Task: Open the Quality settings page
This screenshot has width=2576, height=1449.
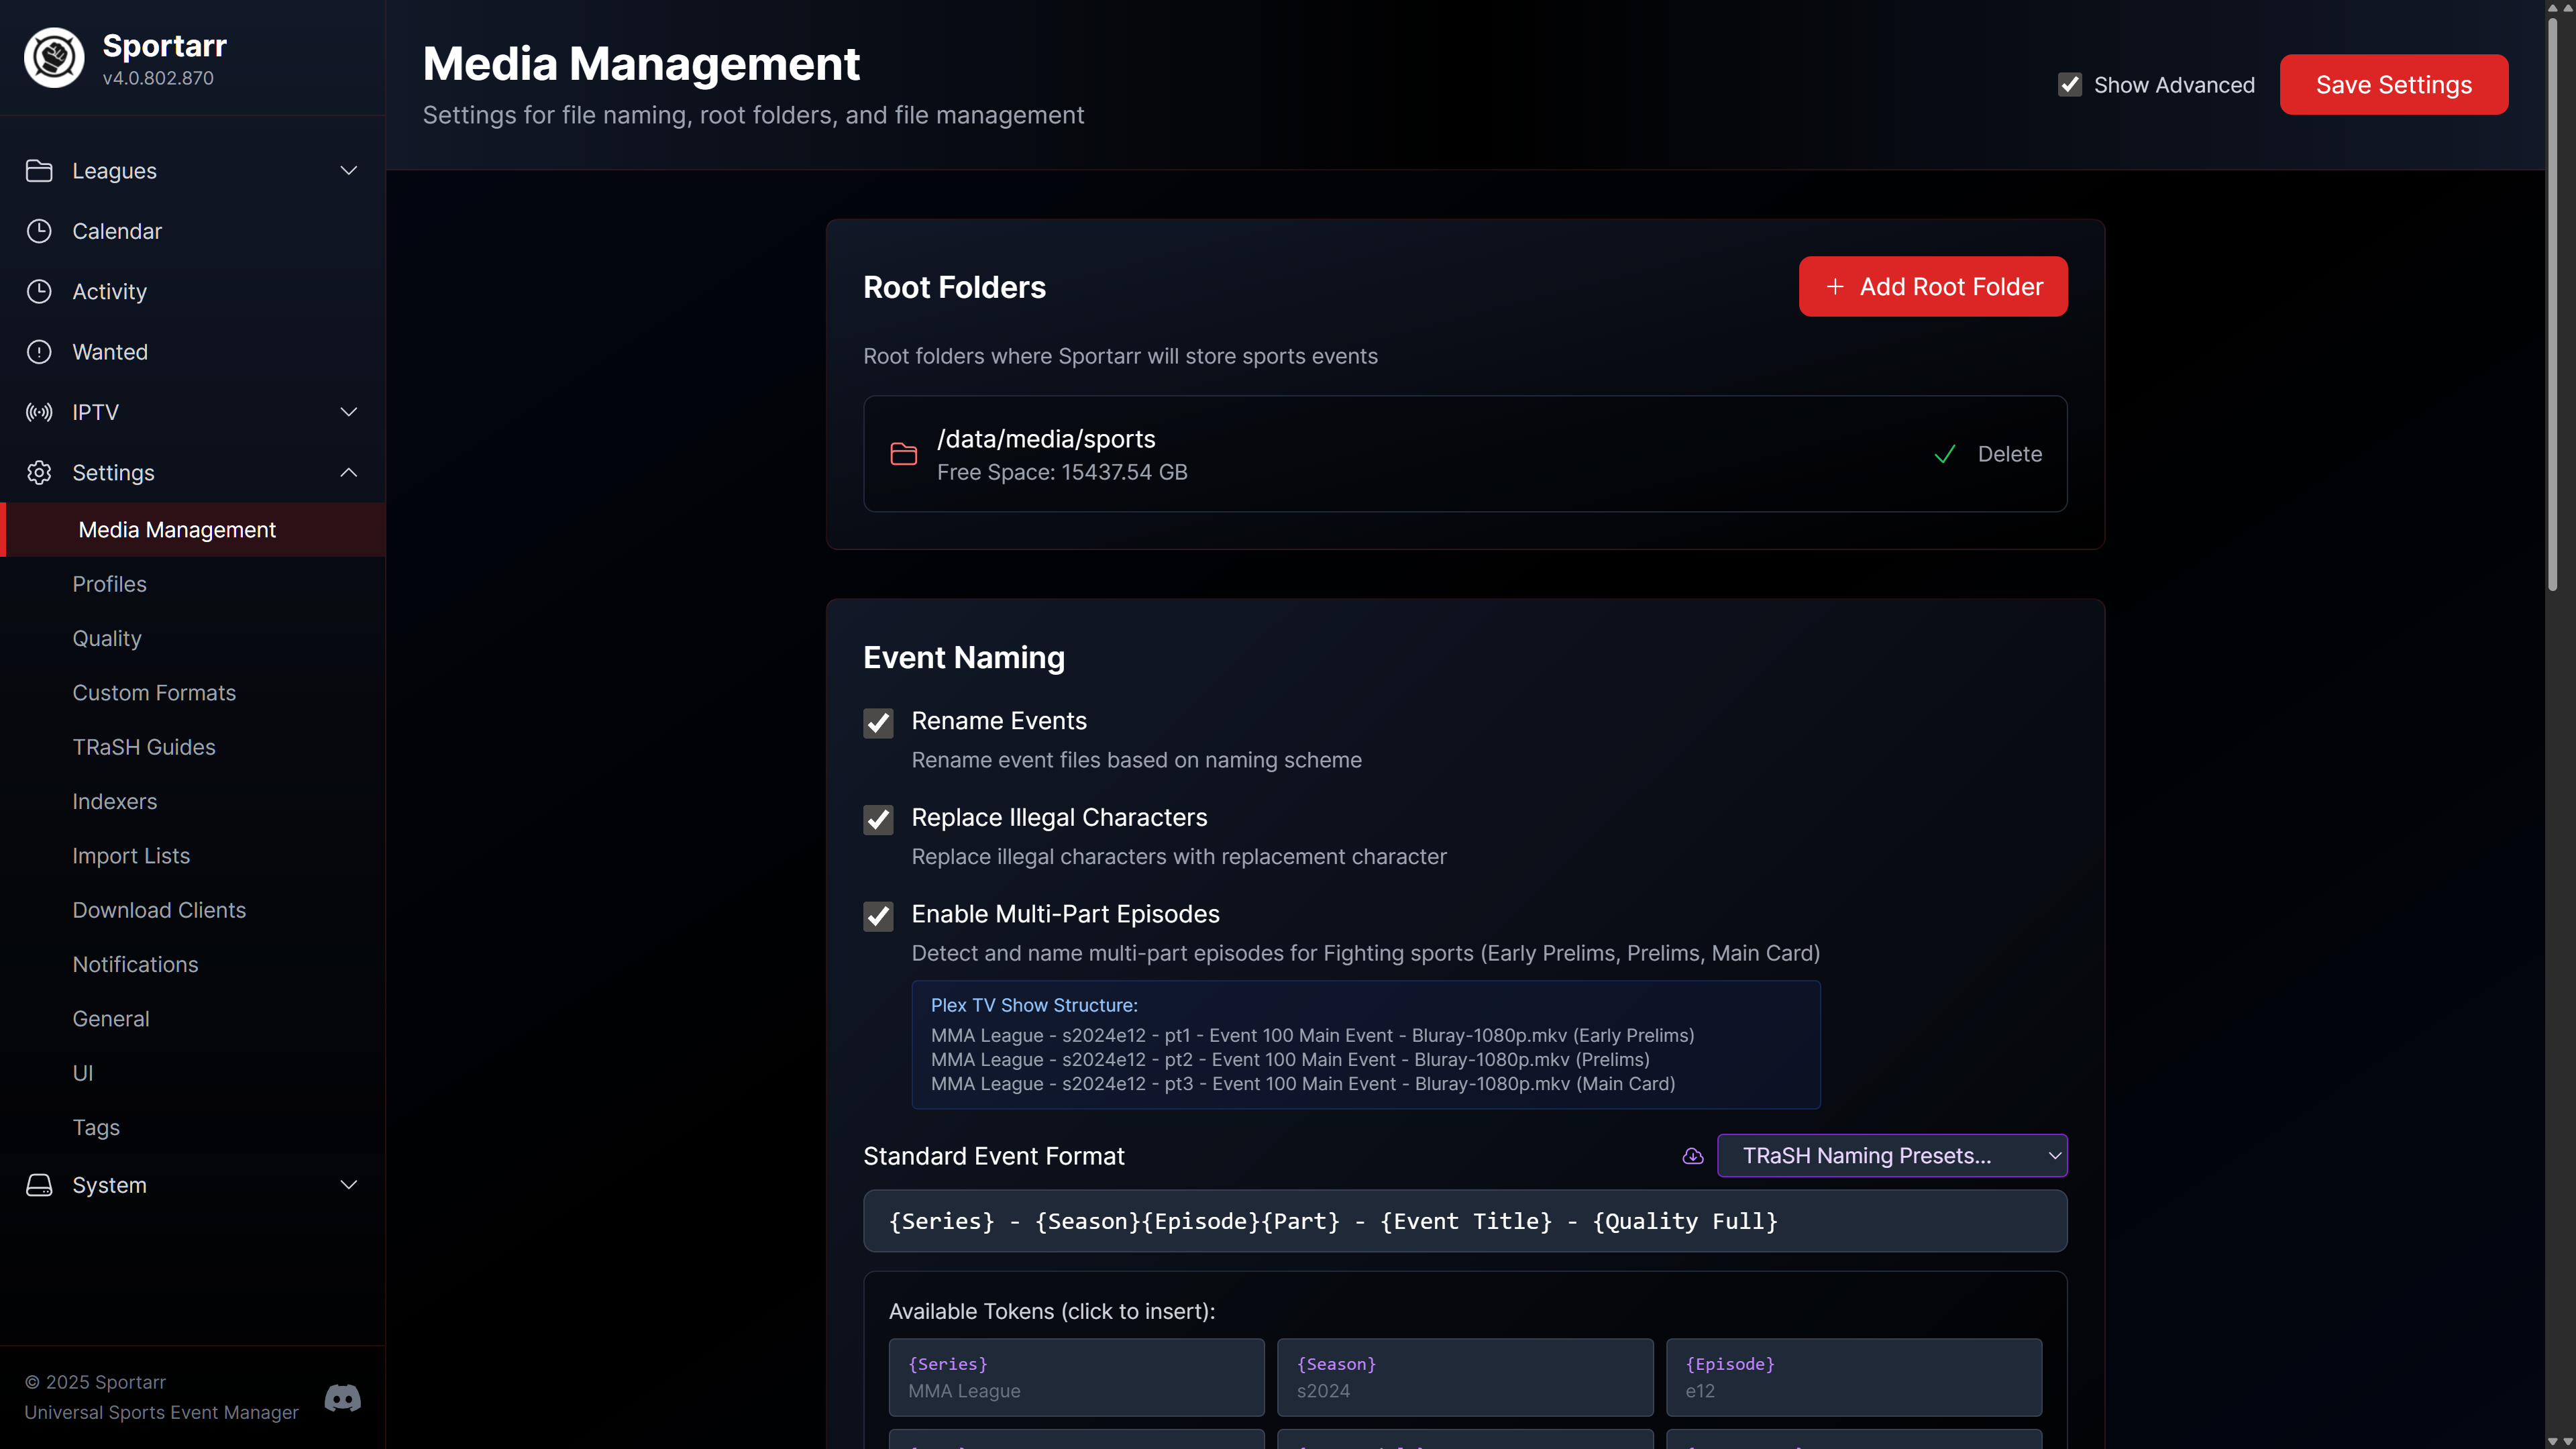Action: click(x=193, y=638)
